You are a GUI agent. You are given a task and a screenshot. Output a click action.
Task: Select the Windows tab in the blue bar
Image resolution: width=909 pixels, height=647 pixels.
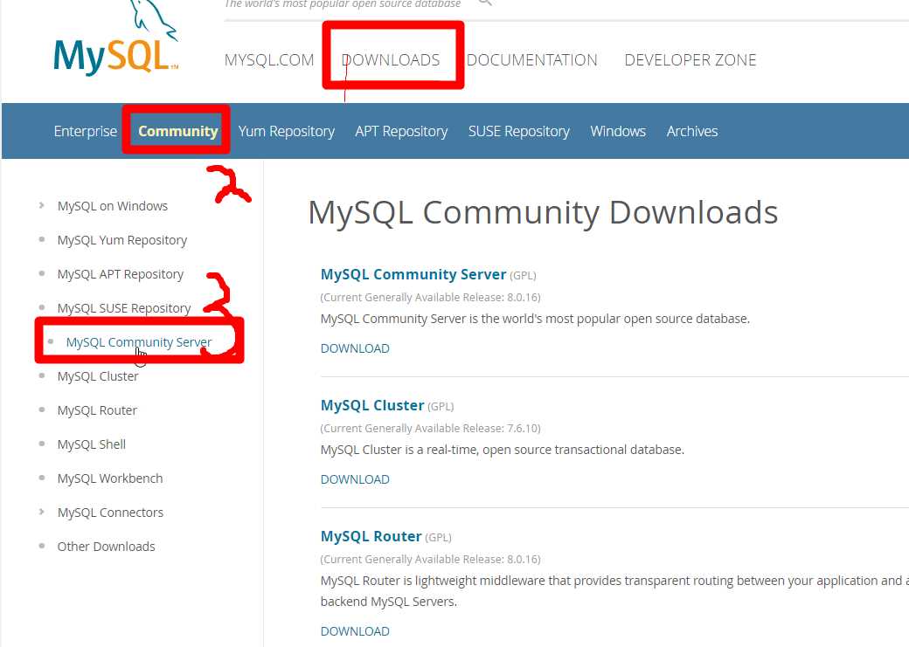click(618, 132)
